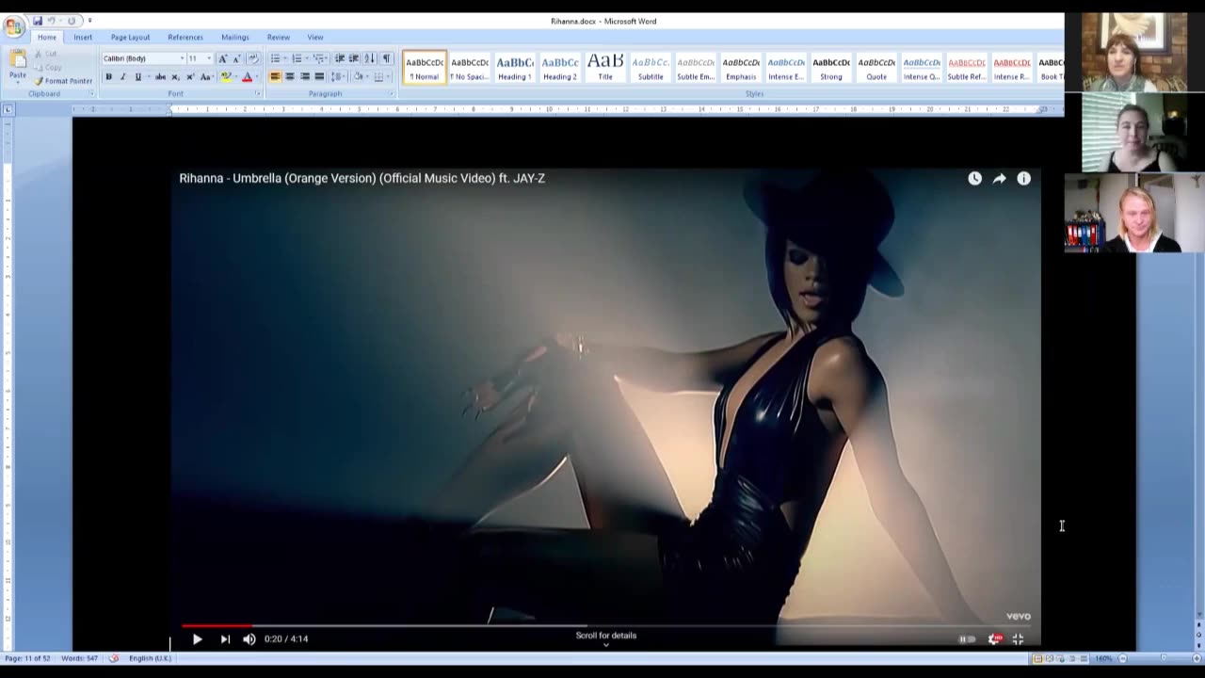This screenshot has width=1205, height=678.
Task: Open the font name dropdown
Action: click(182, 58)
